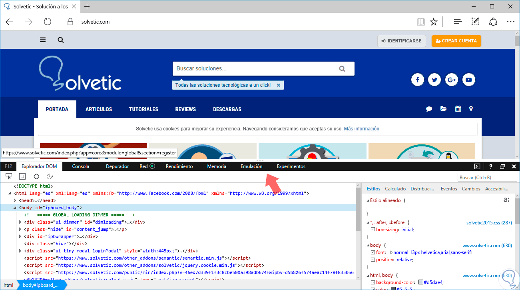This screenshot has height=290, width=520.
Task: Open Solvetic's Facebook page icon
Action: point(418,80)
